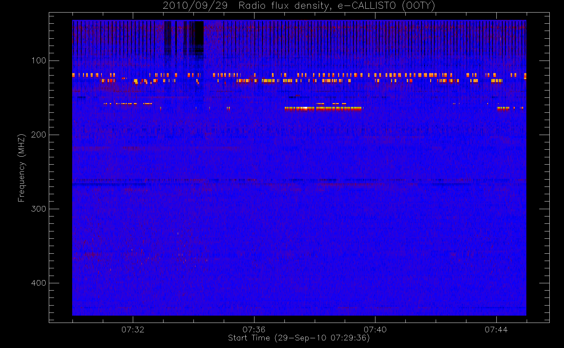Click the 200 frequency tick label
This screenshot has height=348, width=564.
pyautogui.click(x=39, y=135)
